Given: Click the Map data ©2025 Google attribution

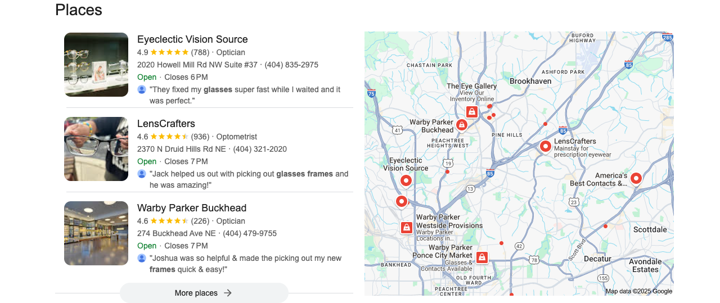Looking at the screenshot, I should click(x=639, y=291).
